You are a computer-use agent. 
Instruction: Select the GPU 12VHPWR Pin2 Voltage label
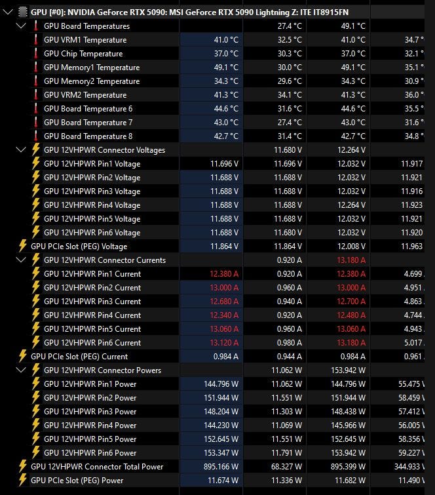point(92,178)
